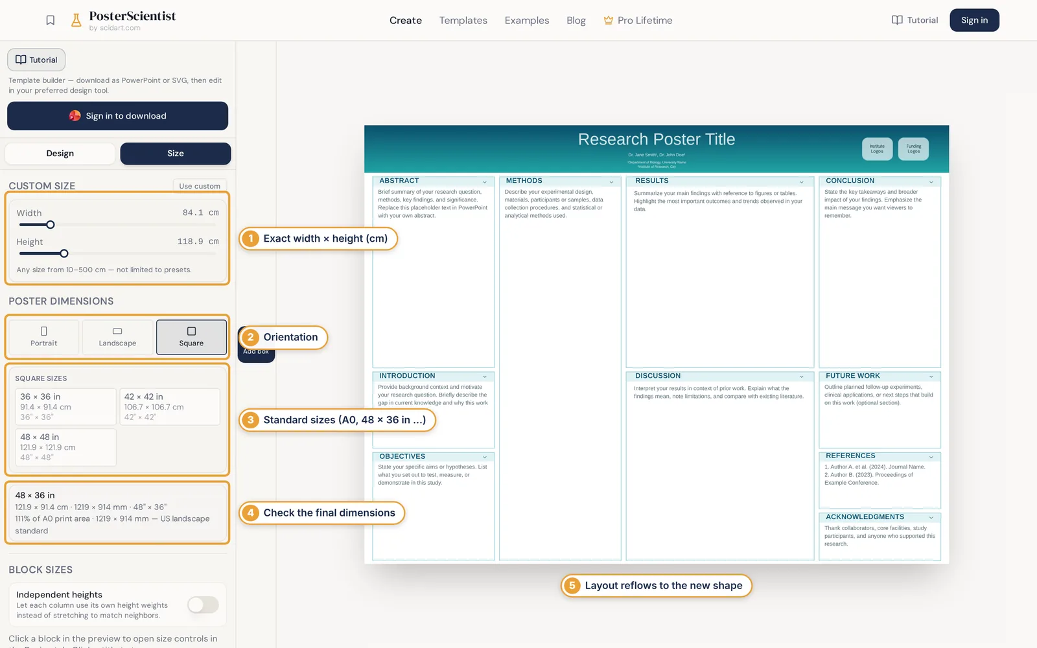
Task: Click the bookmark icon in header
Action: click(51, 20)
